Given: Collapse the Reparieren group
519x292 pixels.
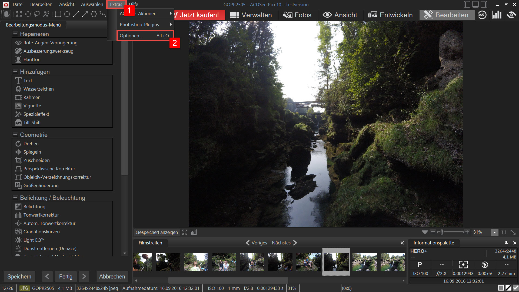Looking at the screenshot, I should click(x=15, y=34).
